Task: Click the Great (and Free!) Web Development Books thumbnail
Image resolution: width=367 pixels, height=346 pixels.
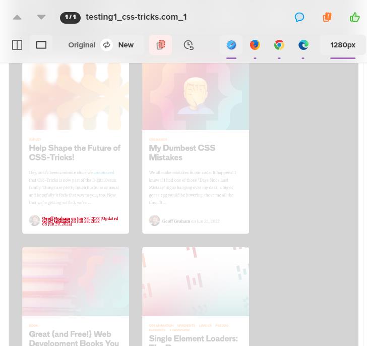Action: 76,281
